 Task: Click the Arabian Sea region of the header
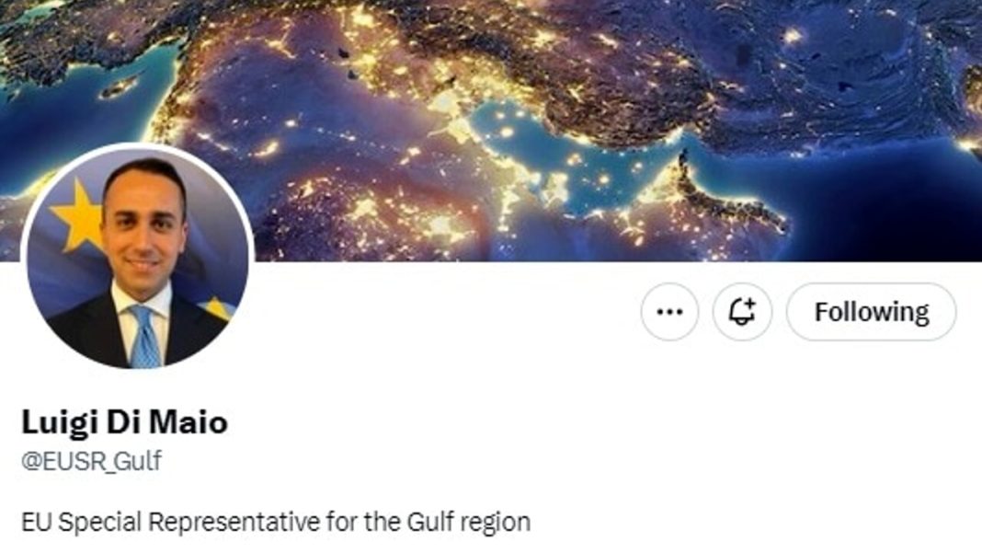(x=877, y=201)
